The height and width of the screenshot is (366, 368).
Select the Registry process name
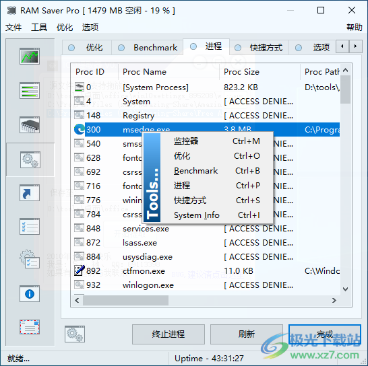[138, 116]
